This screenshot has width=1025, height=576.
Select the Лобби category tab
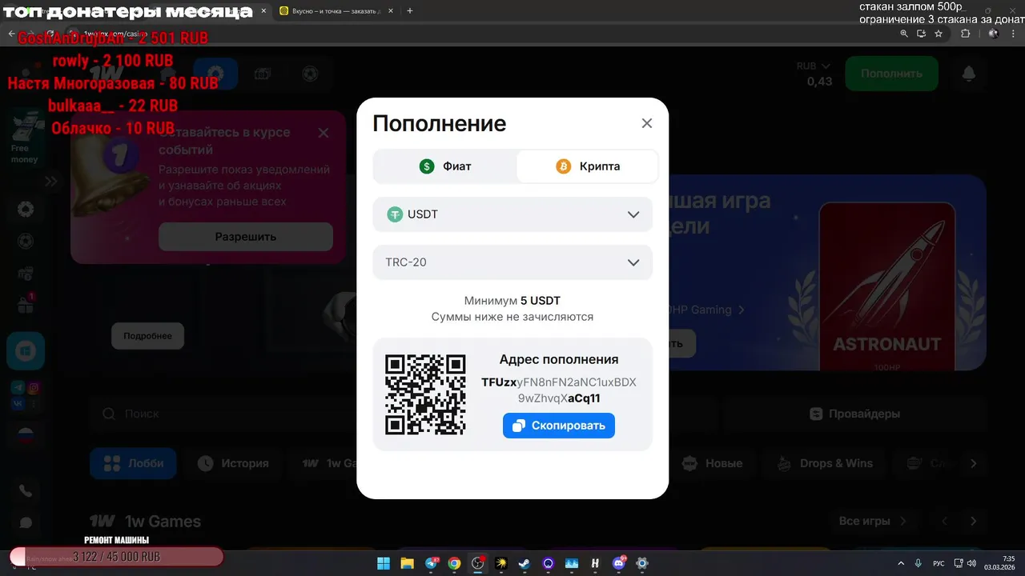[133, 463]
